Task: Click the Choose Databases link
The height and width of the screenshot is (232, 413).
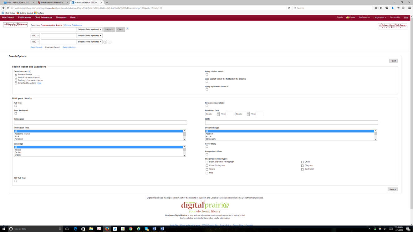Action: coord(73,25)
